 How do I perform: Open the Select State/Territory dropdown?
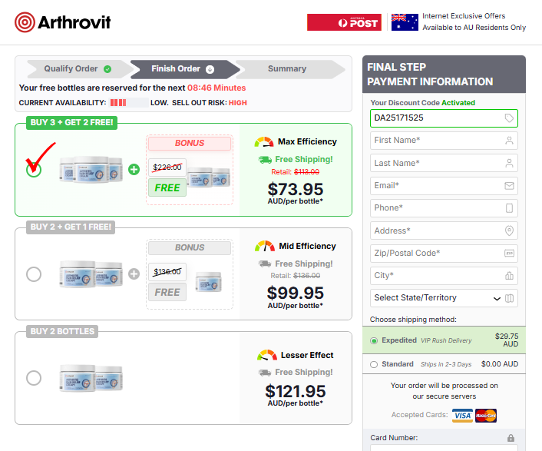[436, 298]
